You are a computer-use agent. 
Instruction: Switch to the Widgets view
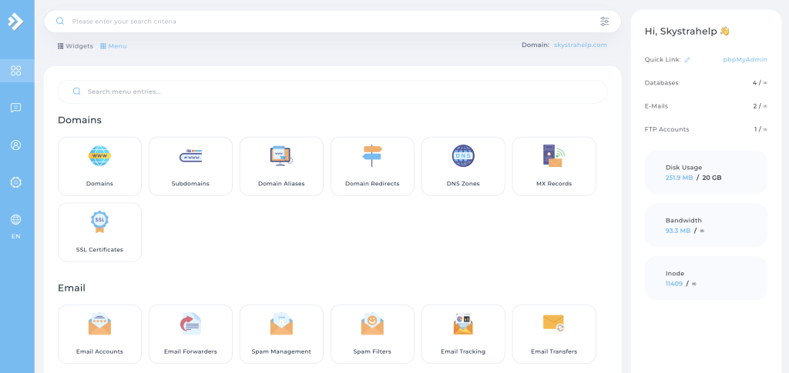(x=76, y=46)
